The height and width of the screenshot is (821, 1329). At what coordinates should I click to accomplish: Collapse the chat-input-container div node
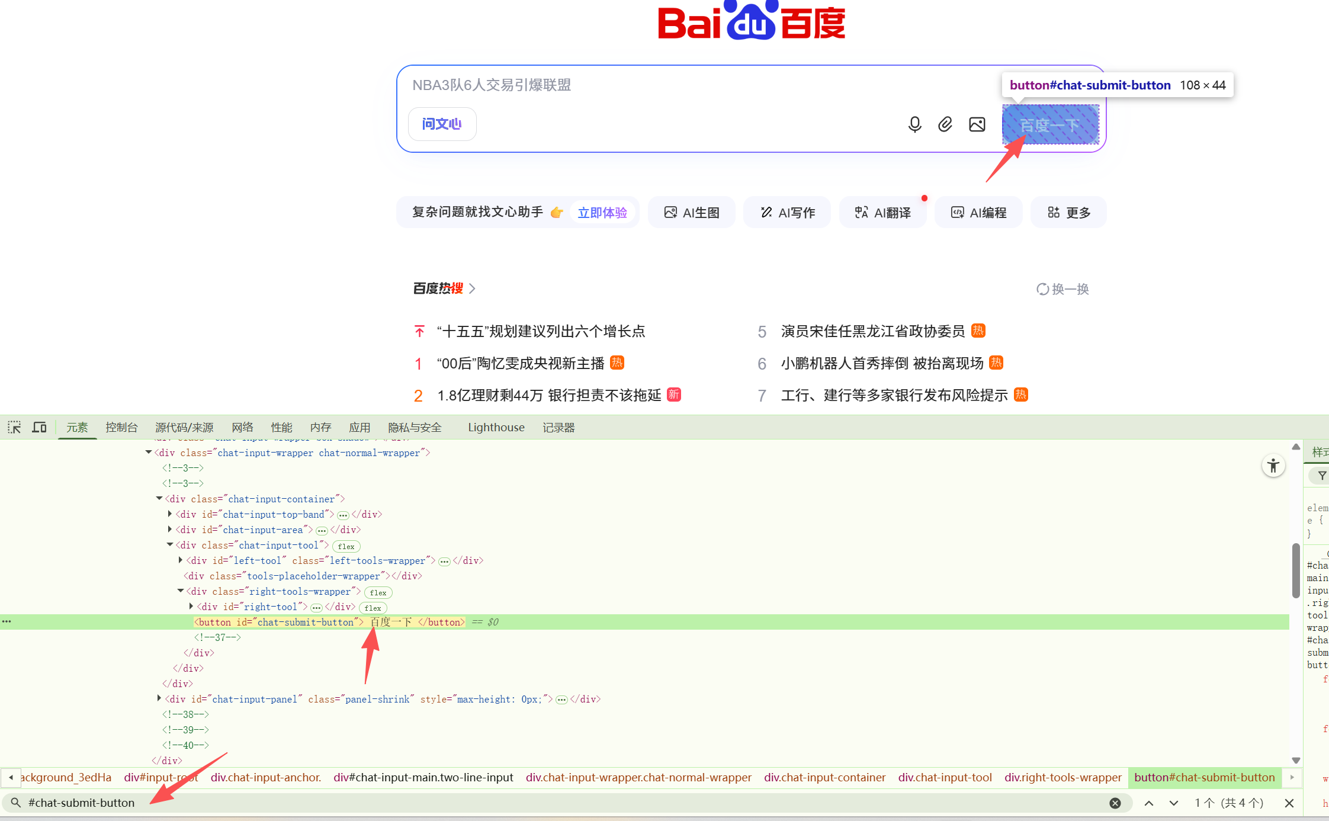point(159,499)
